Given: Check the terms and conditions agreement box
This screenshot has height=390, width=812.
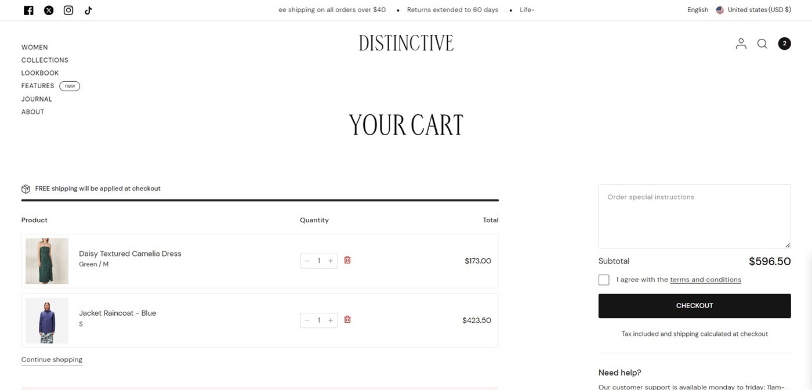Looking at the screenshot, I should 604,279.
